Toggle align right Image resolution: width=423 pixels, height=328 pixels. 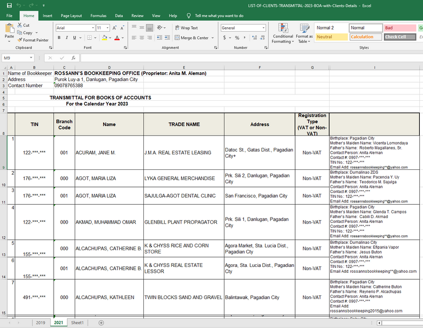point(149,38)
